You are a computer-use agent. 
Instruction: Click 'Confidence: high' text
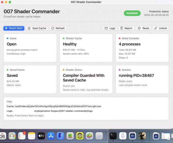[16, 54]
